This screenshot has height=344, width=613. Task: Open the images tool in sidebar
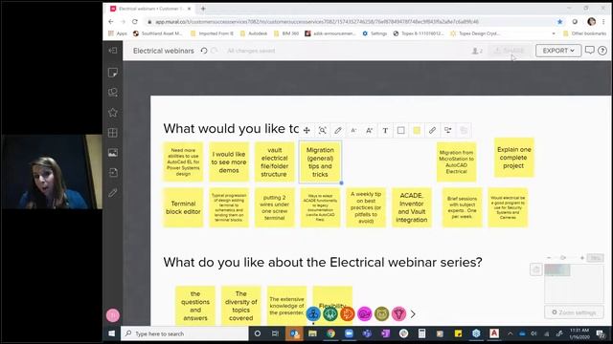coord(113,153)
